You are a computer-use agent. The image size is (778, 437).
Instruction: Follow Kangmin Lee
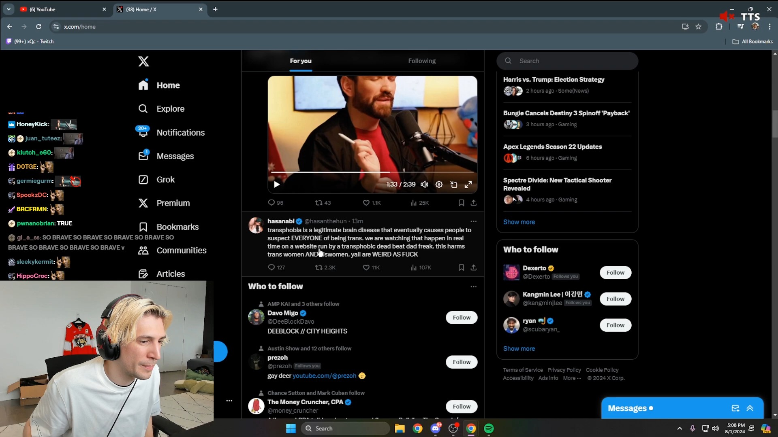pyautogui.click(x=616, y=299)
